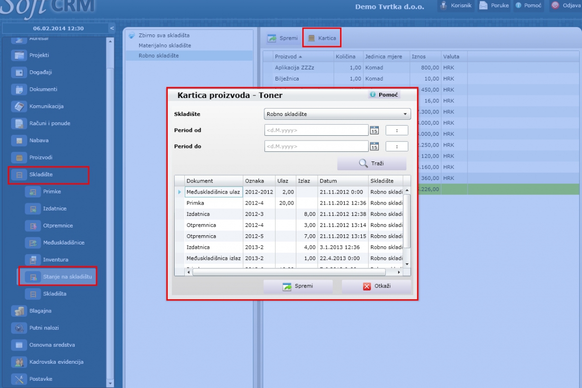582x388 pixels.
Task: Select the Primka 2012-4 row
Action: coord(289,203)
